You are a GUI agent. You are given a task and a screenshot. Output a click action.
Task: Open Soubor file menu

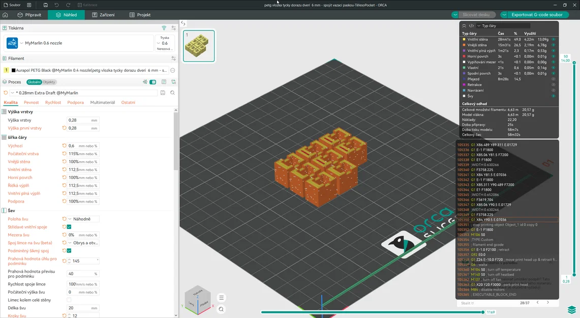pyautogui.click(x=12, y=5)
